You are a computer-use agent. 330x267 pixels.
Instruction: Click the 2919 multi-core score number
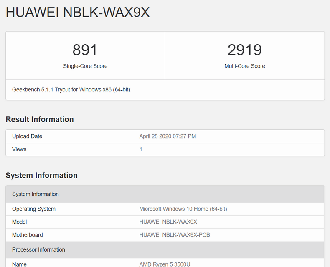(244, 50)
